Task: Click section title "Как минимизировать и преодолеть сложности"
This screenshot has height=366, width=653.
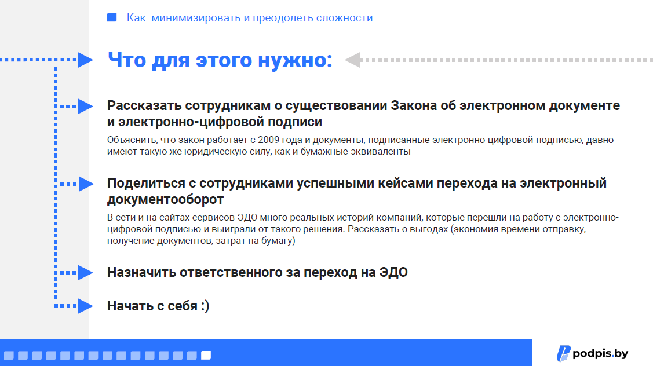Action: (250, 18)
